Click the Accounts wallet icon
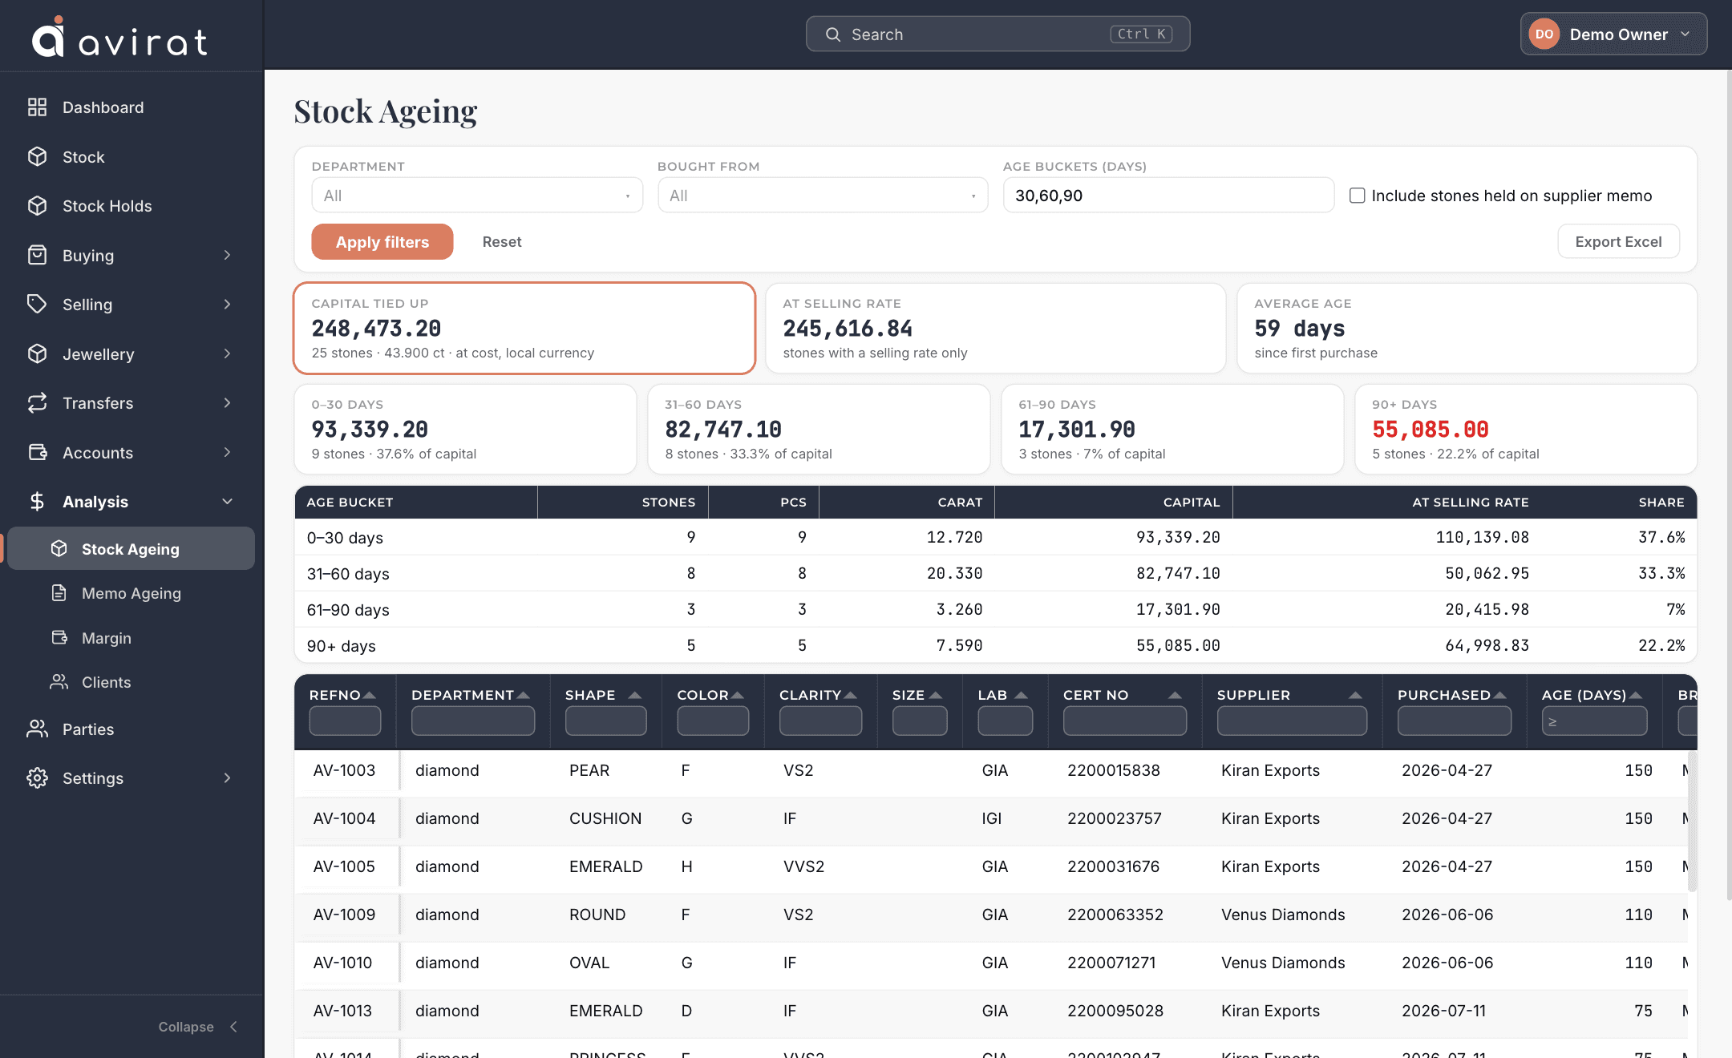Image resolution: width=1732 pixels, height=1058 pixels. [x=37, y=452]
